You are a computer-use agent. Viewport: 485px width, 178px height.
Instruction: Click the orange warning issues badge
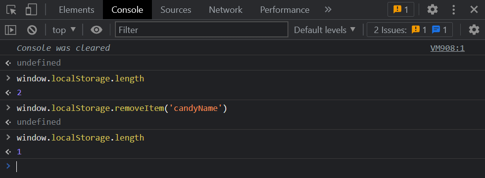(400, 10)
